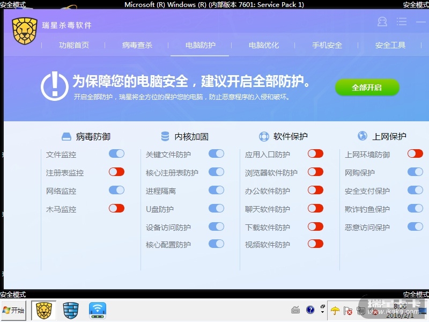Click the 开始 Start button
Viewport: 429px width, 322px height.
14,310
